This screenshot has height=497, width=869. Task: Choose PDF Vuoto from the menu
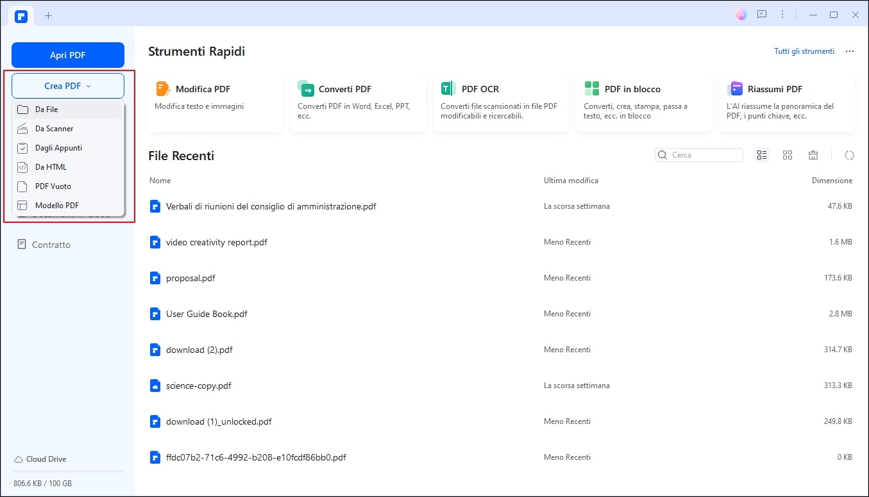pyautogui.click(x=68, y=186)
